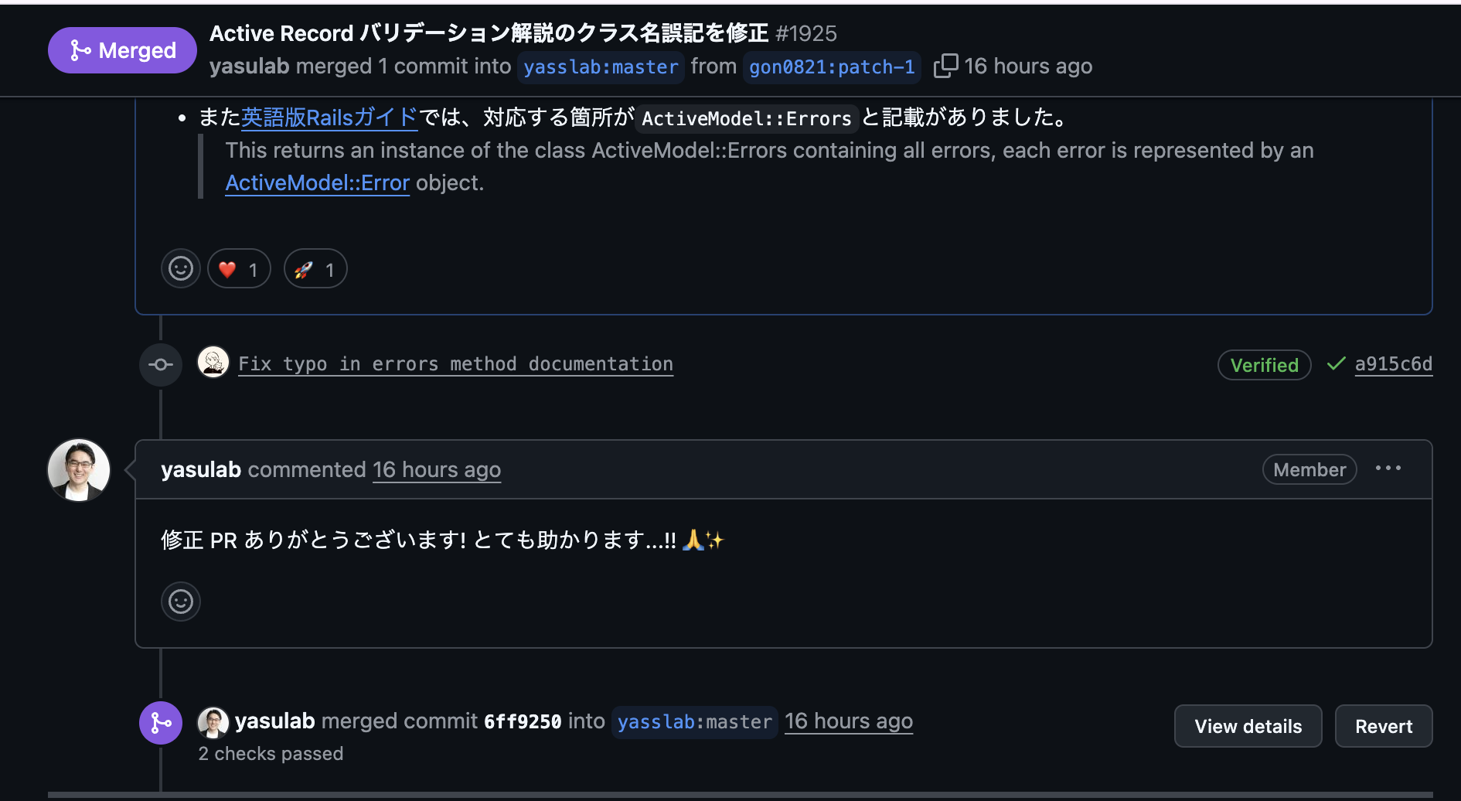This screenshot has height=801, width=1461.
Task: Click the View details button
Action: (1247, 725)
